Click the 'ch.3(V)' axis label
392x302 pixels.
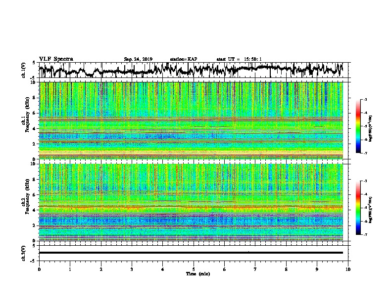click(x=24, y=254)
